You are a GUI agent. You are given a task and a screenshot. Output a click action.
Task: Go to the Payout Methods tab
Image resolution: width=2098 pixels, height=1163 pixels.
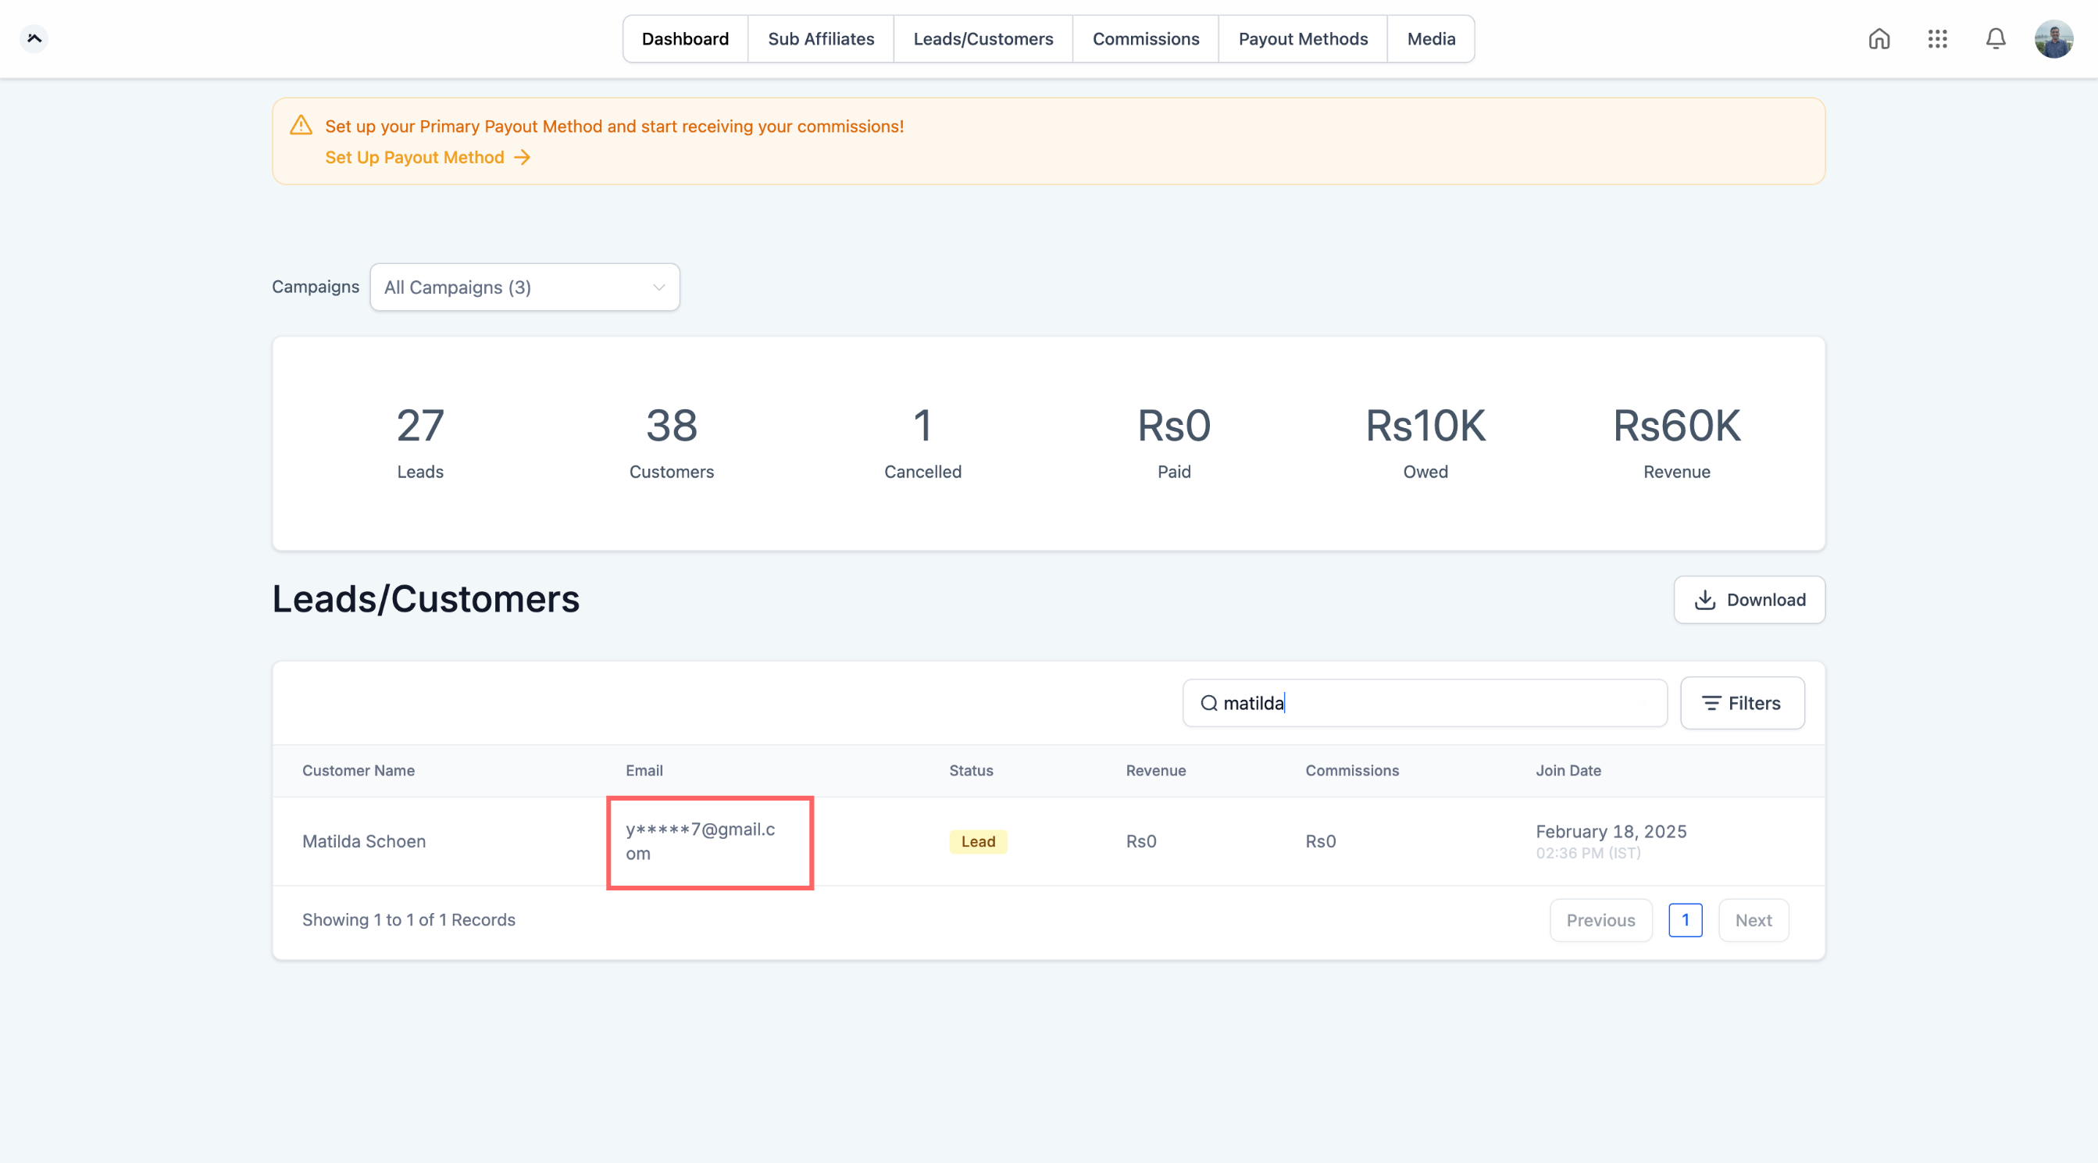1302,39
